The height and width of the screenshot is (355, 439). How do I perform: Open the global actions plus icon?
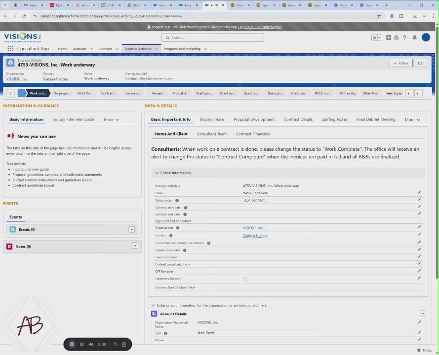389,37
